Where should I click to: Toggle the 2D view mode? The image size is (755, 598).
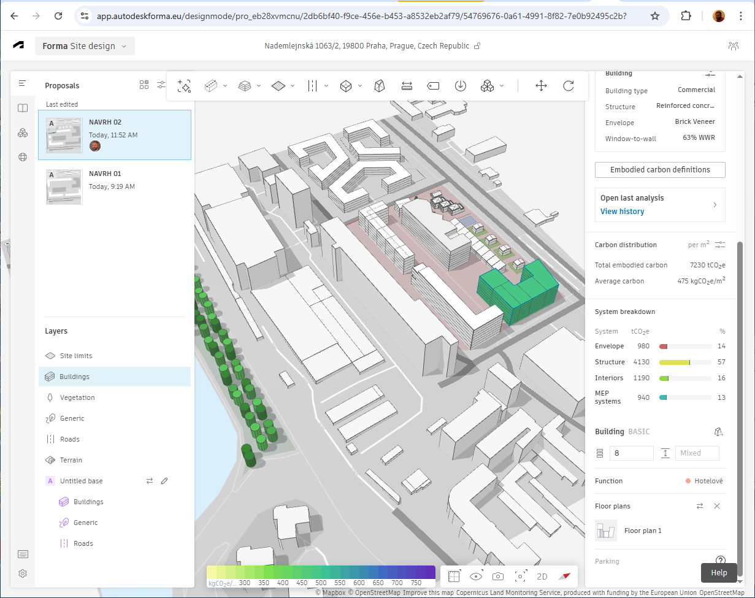coord(542,577)
